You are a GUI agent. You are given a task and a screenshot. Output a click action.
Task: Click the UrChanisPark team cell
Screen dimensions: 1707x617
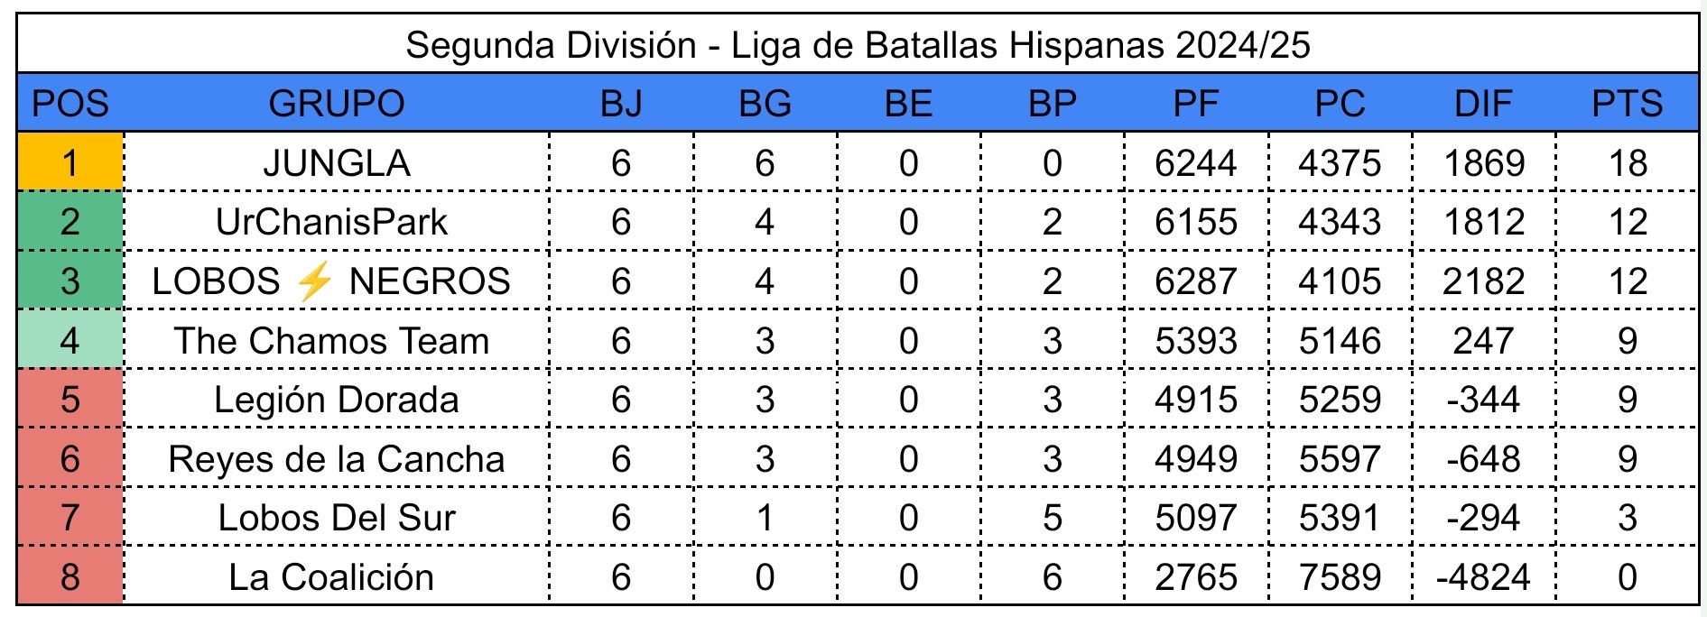tap(331, 222)
